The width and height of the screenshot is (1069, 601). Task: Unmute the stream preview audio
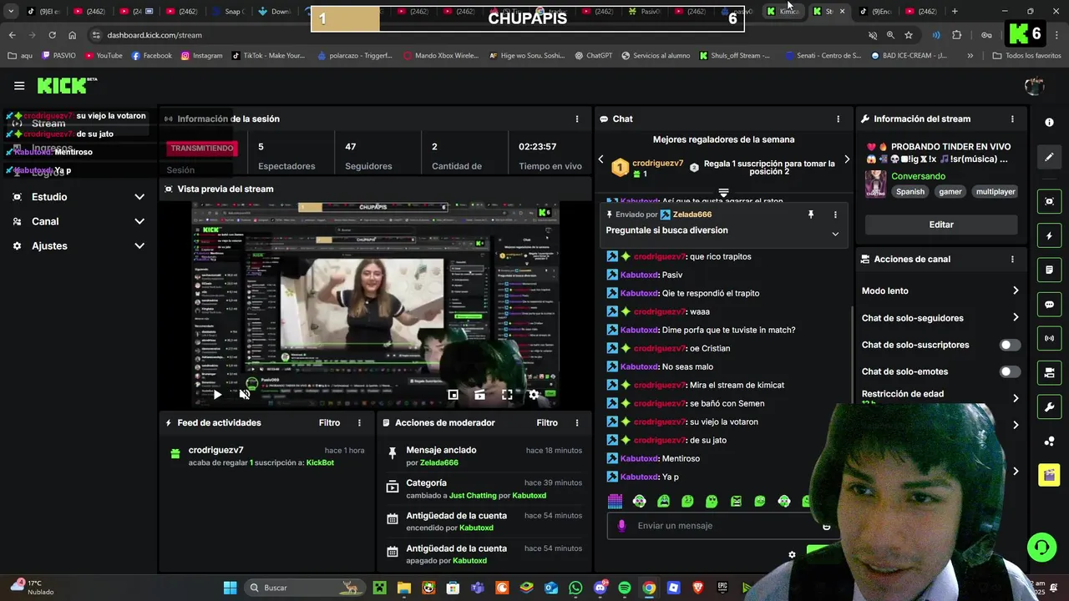[x=245, y=395]
